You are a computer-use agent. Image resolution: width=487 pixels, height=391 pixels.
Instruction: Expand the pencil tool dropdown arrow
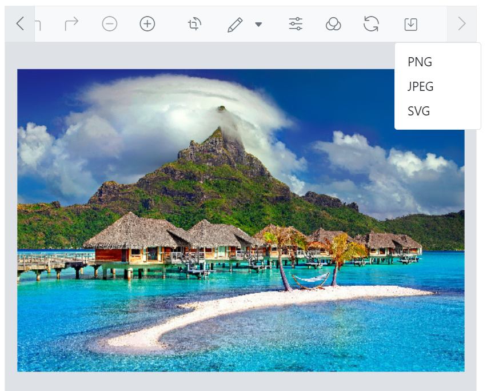(258, 26)
